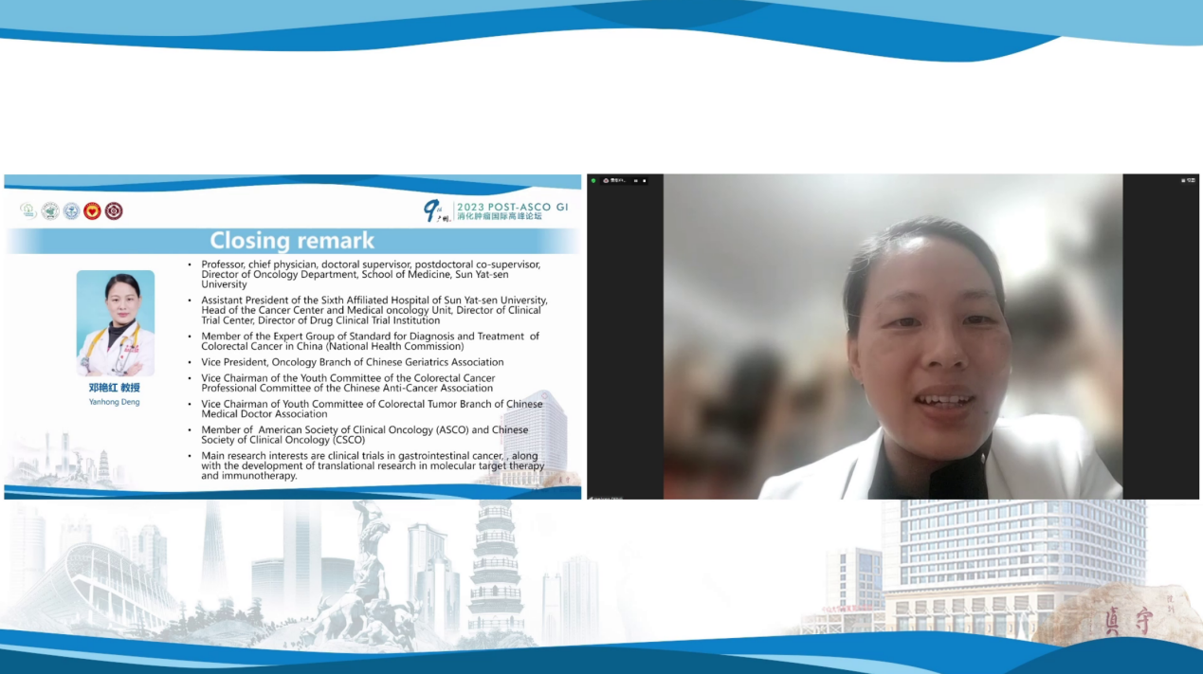The width and height of the screenshot is (1203, 674).
Task: Click the dark red circular emblem logo
Action: [x=114, y=210]
